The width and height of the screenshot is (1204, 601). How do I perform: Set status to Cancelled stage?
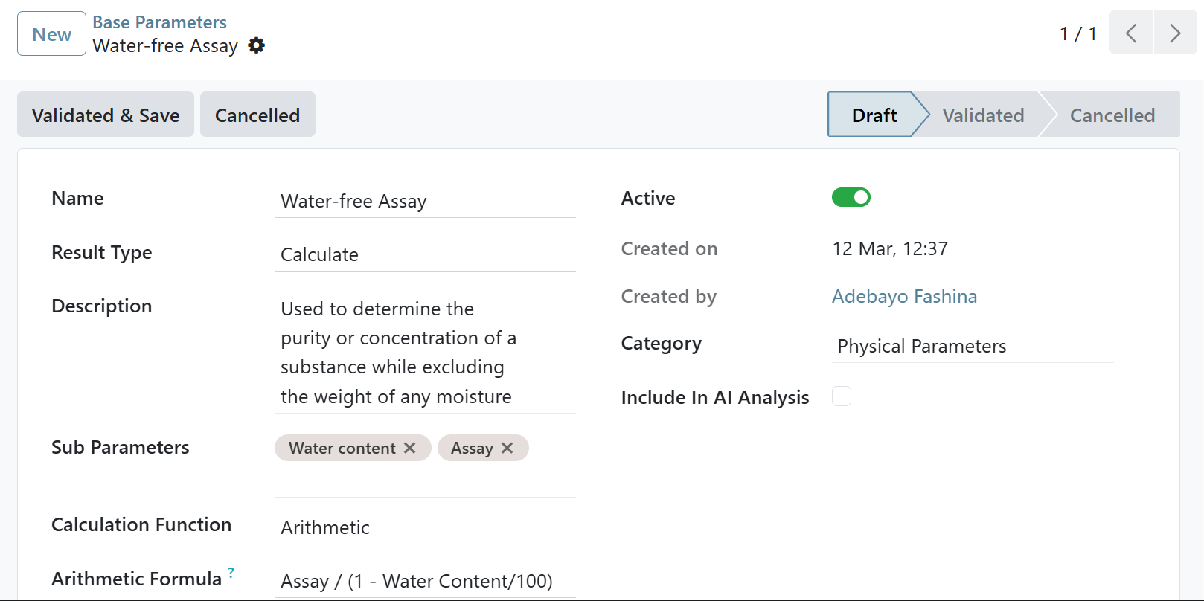click(x=1112, y=115)
